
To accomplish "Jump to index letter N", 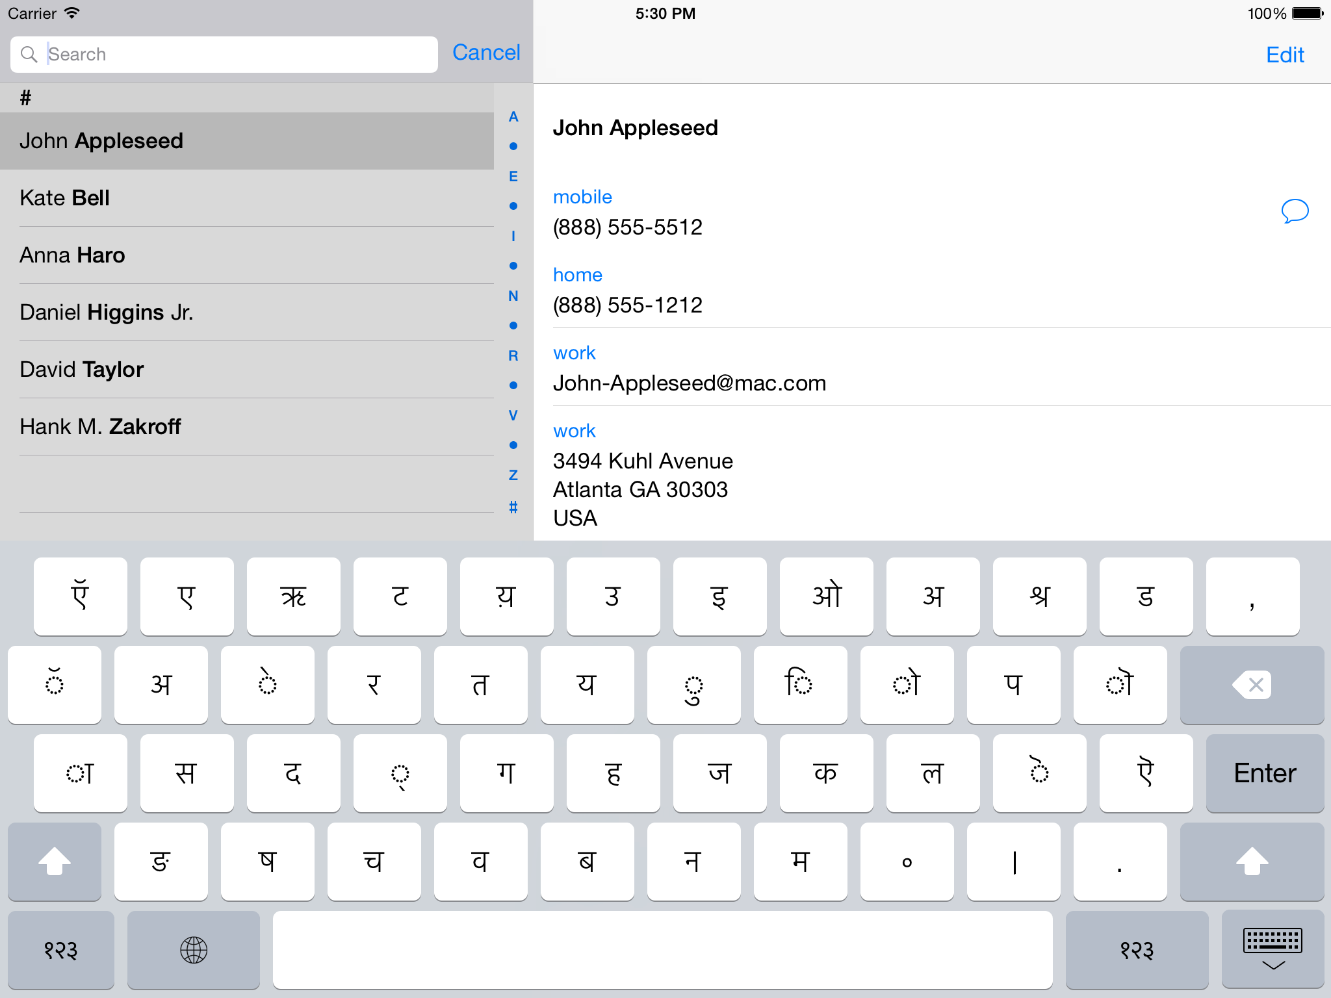I will coord(513,296).
